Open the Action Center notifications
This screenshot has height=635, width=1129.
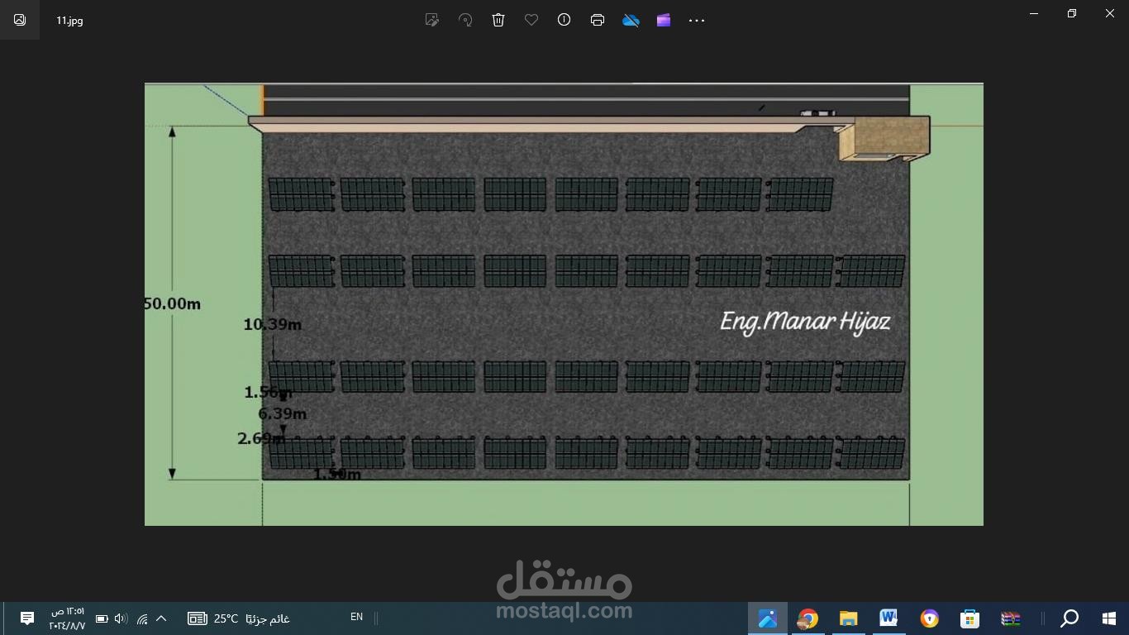[x=26, y=618]
